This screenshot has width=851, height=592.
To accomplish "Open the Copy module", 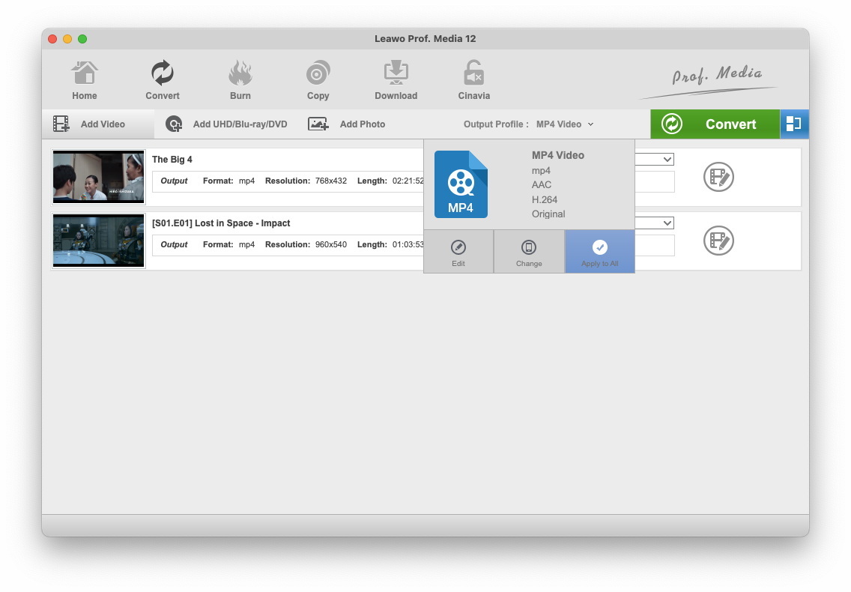I will click(x=318, y=80).
